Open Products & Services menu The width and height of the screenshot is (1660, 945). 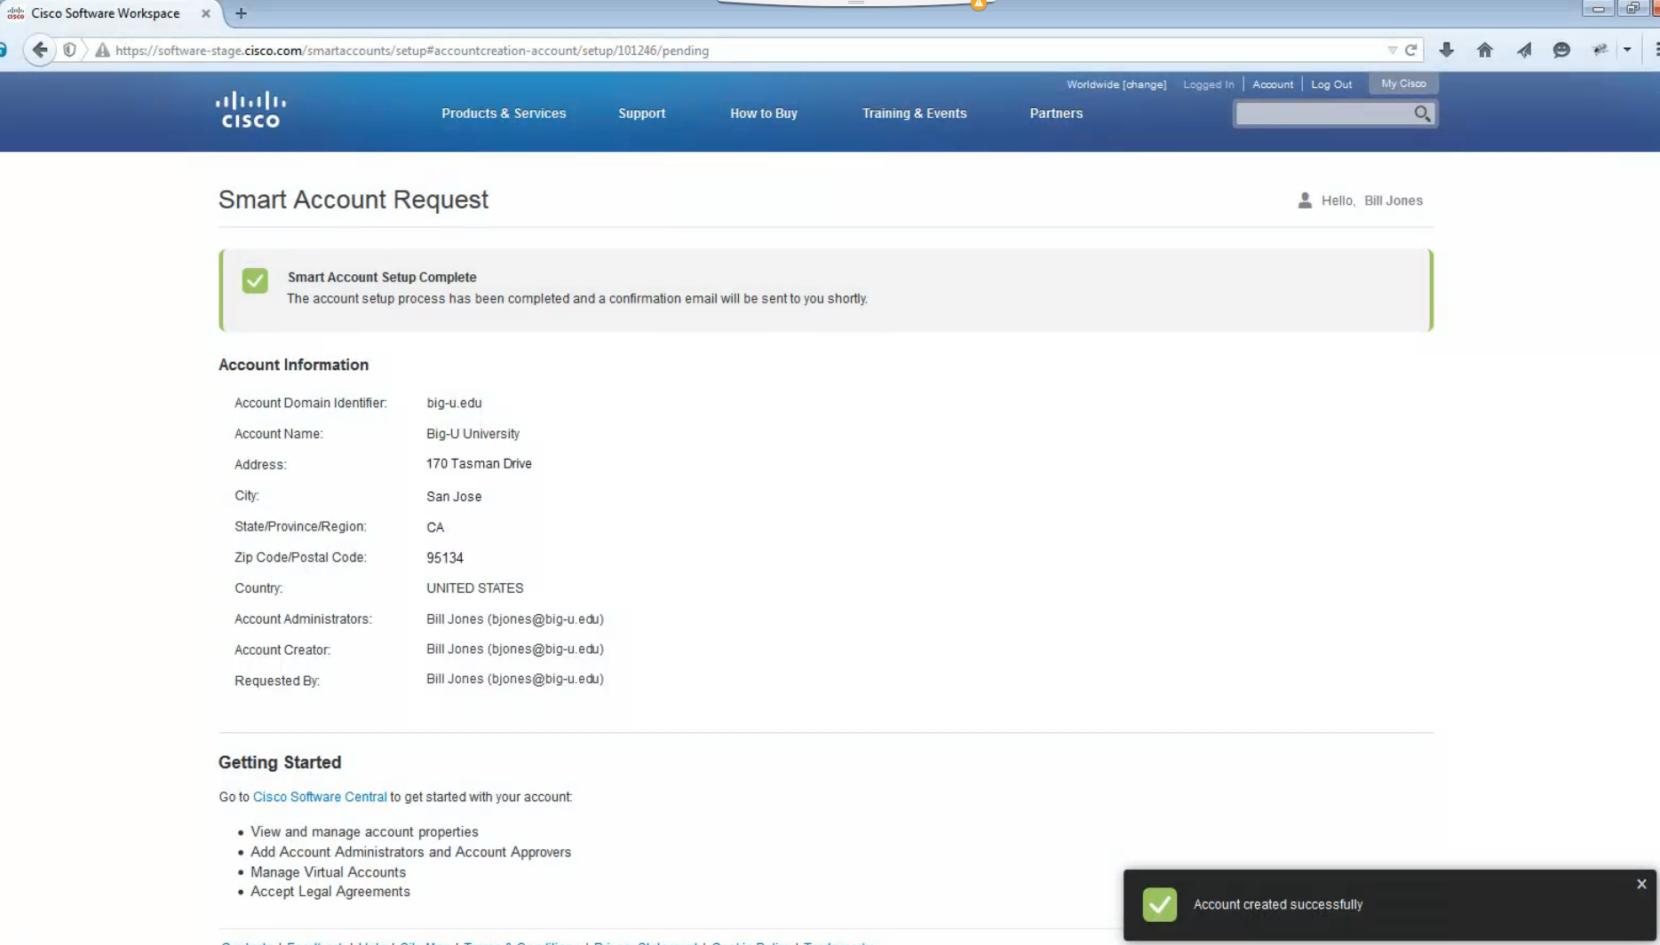coord(504,114)
